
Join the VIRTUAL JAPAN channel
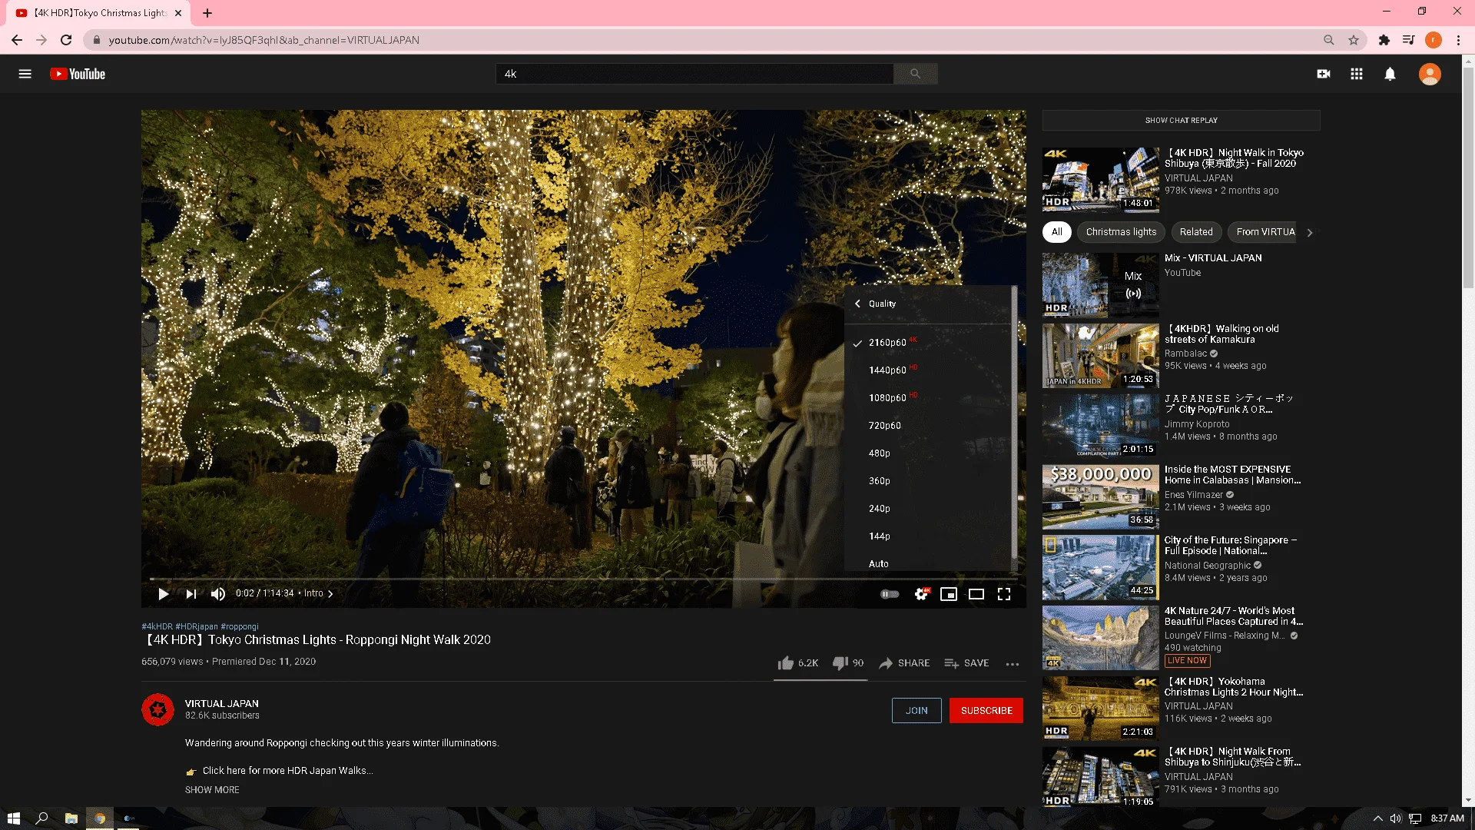click(916, 711)
